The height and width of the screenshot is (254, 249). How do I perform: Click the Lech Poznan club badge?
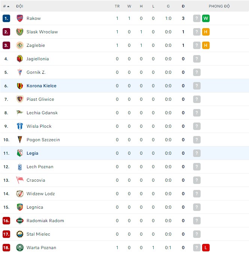click(20, 167)
